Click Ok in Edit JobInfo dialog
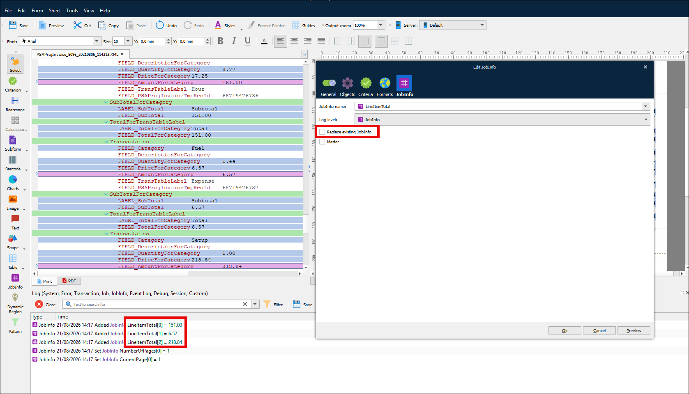Screen dimensions: 689x394 tap(565, 330)
